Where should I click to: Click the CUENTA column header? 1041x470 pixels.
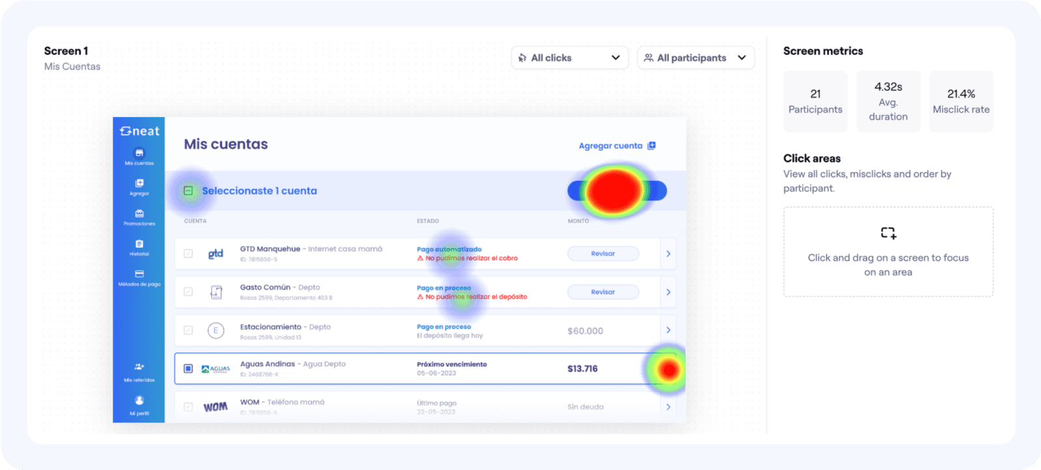pos(195,221)
